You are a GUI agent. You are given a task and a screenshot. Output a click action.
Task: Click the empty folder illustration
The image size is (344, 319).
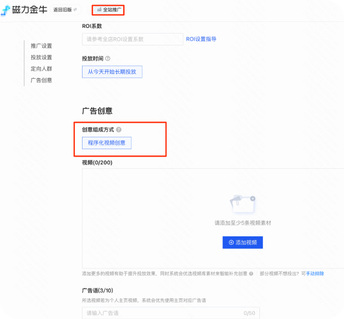point(242,204)
